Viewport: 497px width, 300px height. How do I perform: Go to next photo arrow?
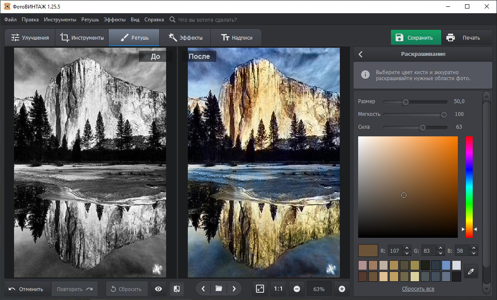234,289
